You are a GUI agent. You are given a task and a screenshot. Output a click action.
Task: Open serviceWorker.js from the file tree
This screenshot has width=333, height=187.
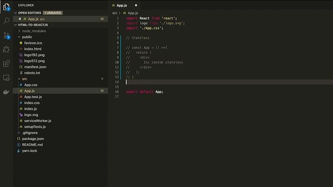(x=37, y=121)
